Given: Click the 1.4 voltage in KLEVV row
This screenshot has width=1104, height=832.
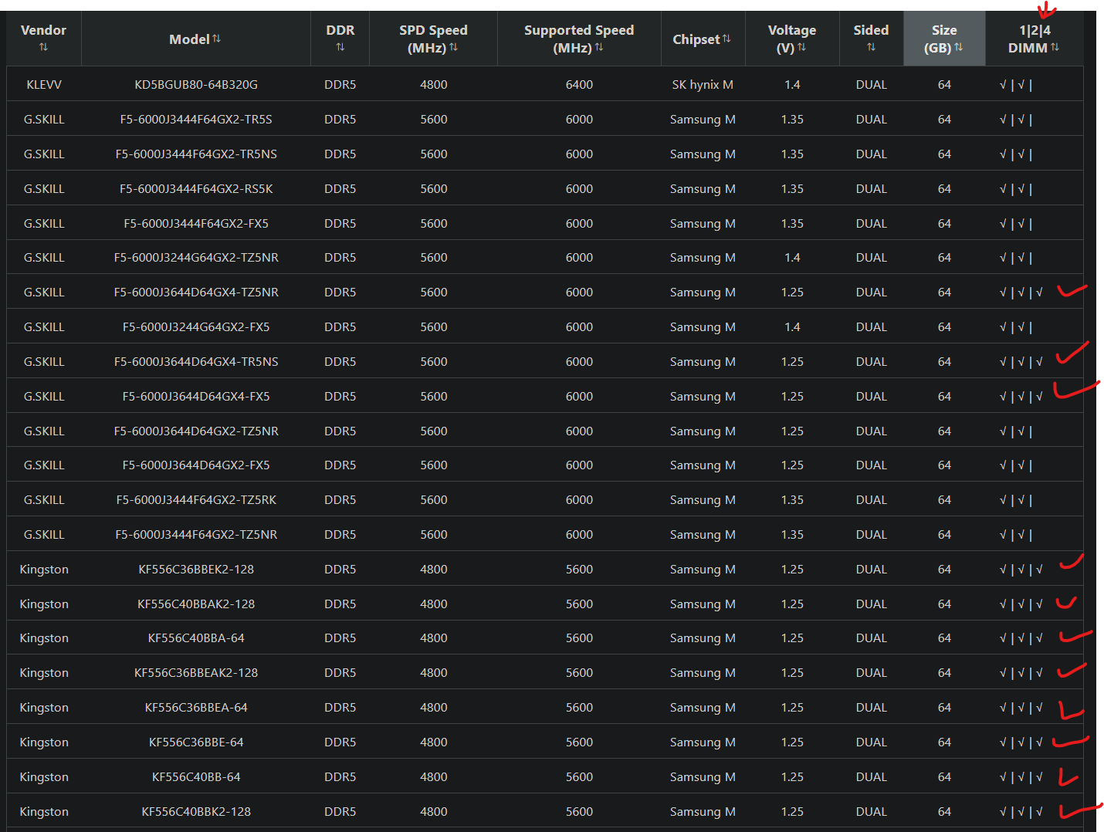Looking at the screenshot, I should tap(792, 85).
